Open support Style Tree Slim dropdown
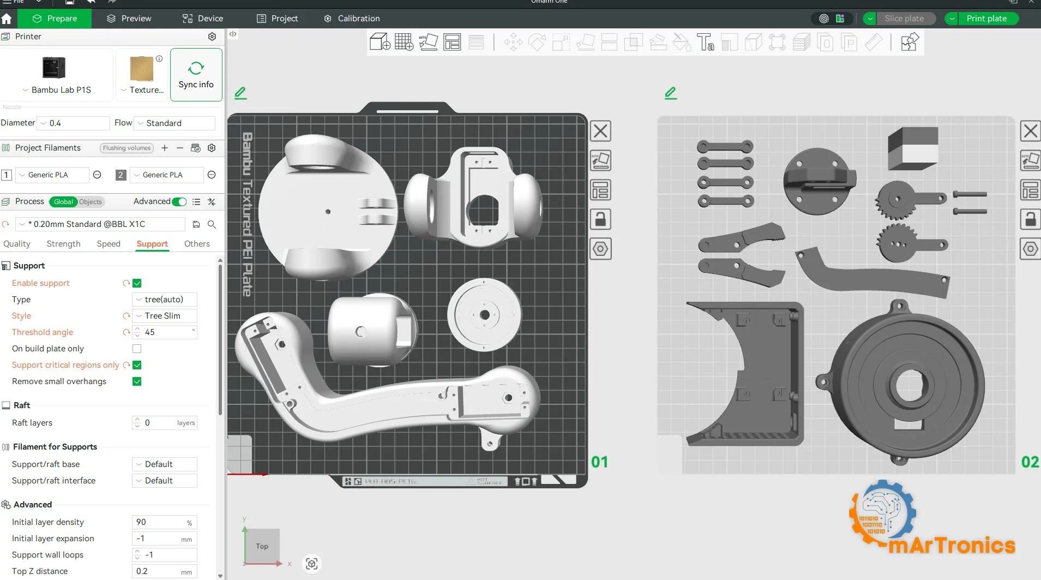The image size is (1041, 580). 165,316
